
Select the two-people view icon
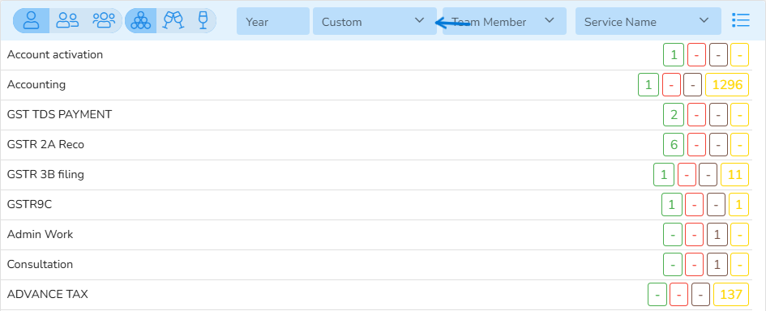(67, 20)
